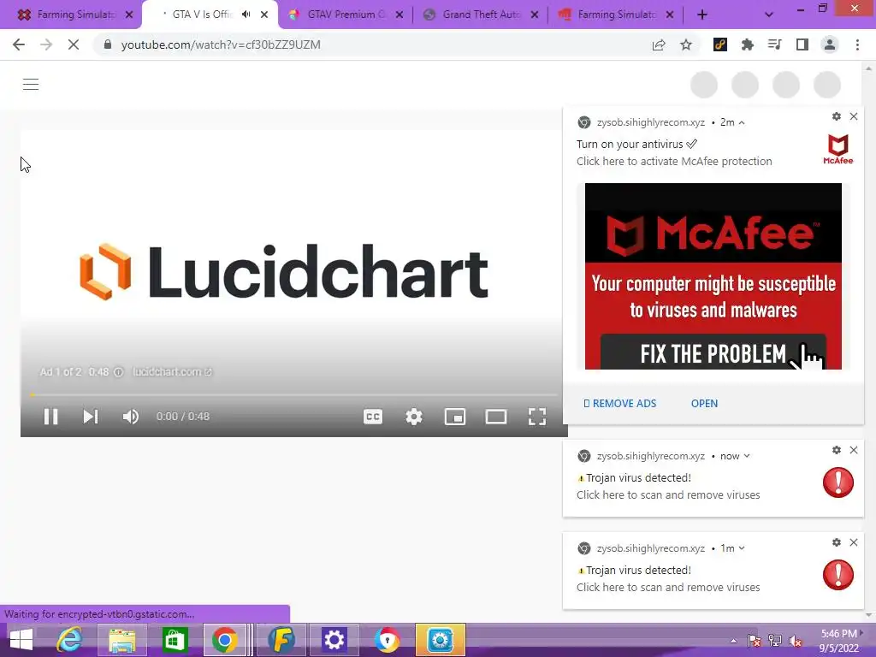Viewport: 876px width, 657px height.
Task: View site information lock icon
Action: coord(108,44)
